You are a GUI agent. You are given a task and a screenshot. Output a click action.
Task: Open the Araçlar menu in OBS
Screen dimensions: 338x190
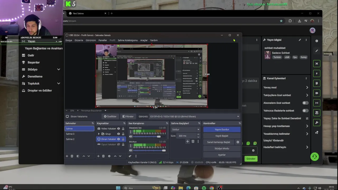point(144,40)
